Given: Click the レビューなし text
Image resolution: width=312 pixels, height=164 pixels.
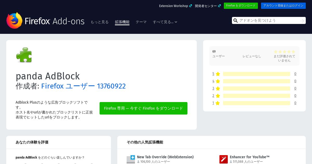Looking at the screenshot, I should point(252,56).
